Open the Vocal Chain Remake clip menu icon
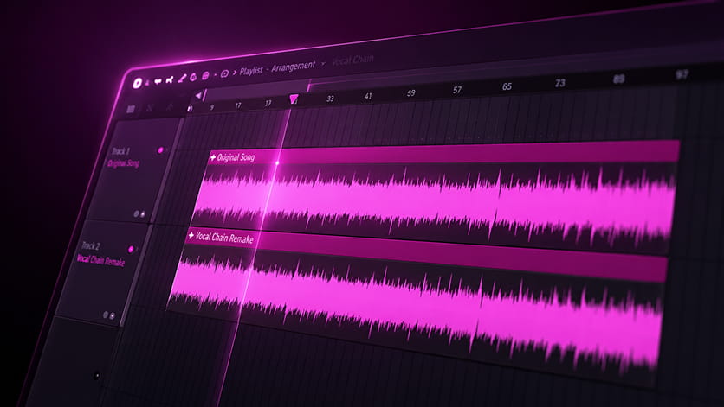Screen dimensions: 724x407 (191, 236)
